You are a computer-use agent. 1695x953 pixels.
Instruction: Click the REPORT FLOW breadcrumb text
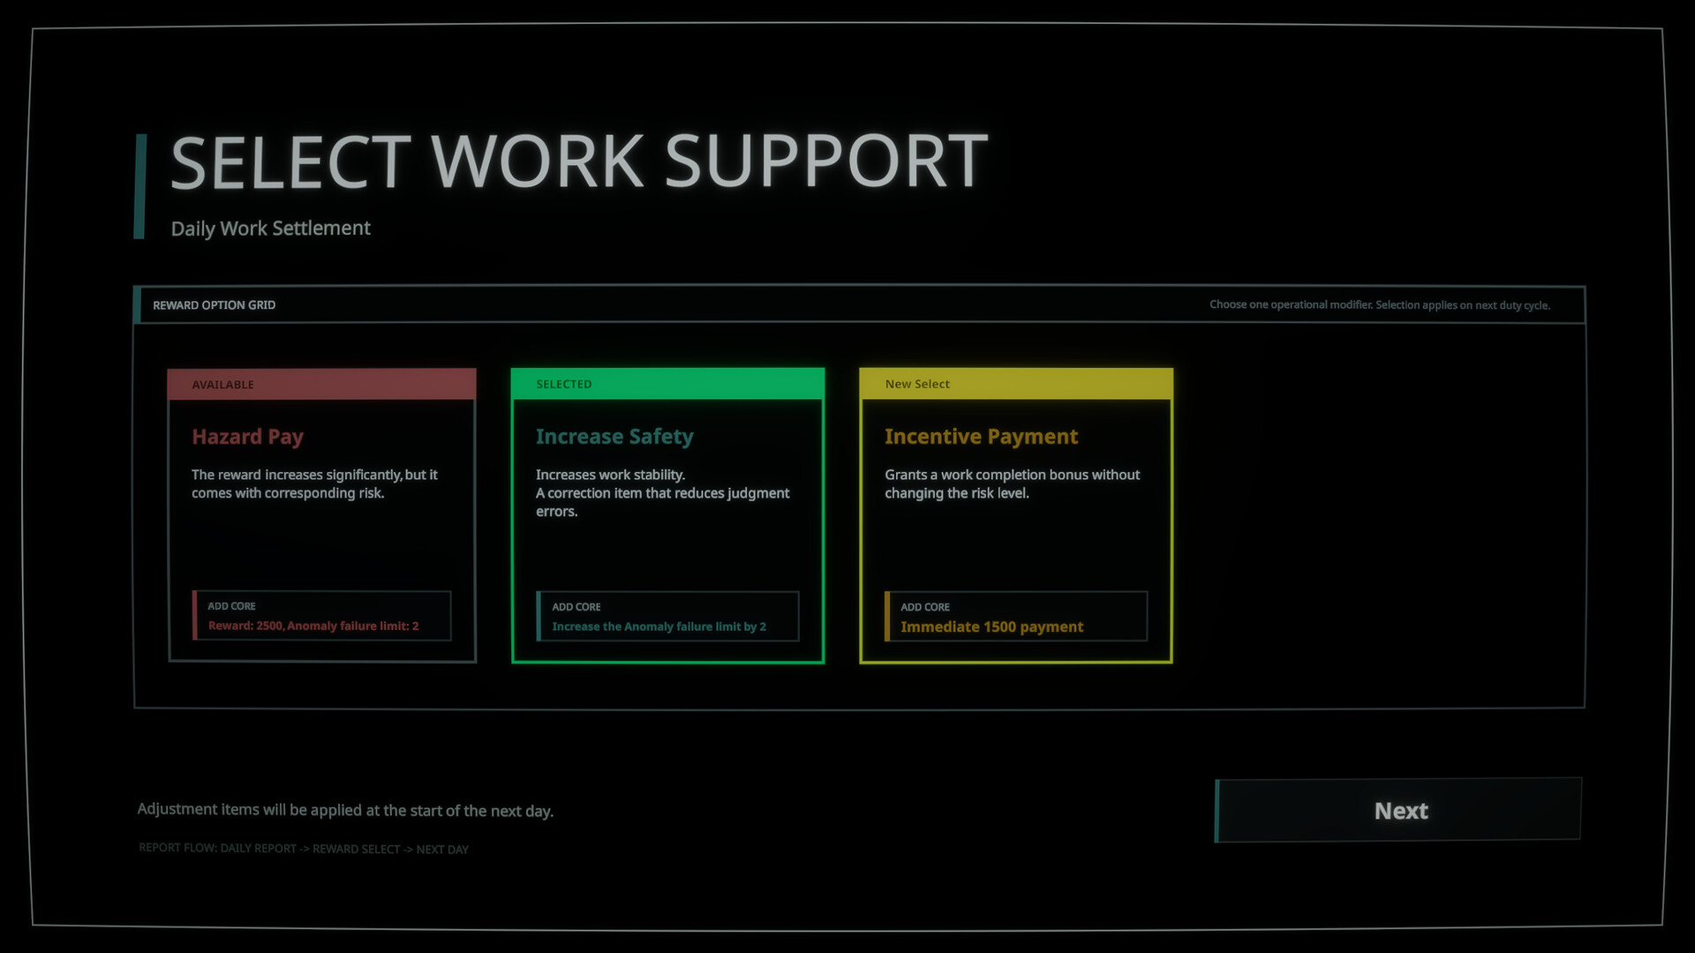click(304, 849)
